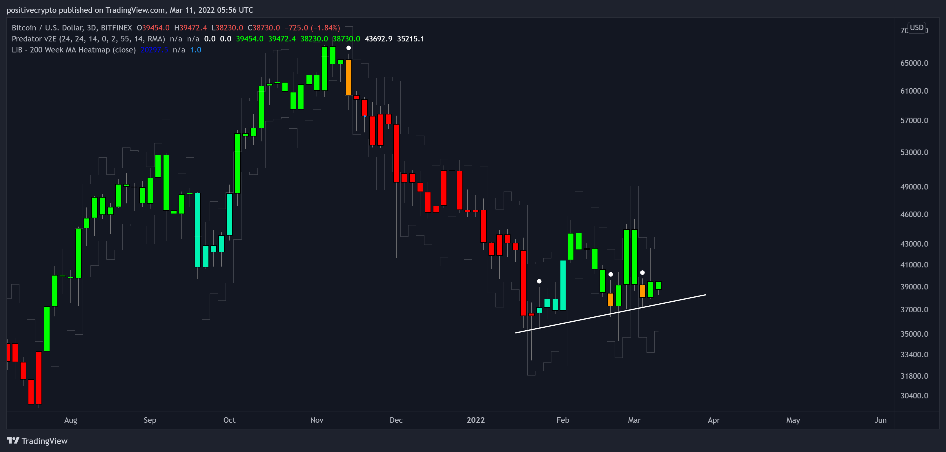The width and height of the screenshot is (946, 452).
Task: Click white dot marker above November peak
Action: coord(348,48)
